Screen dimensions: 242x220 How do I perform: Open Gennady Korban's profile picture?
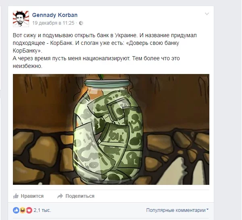(21, 19)
